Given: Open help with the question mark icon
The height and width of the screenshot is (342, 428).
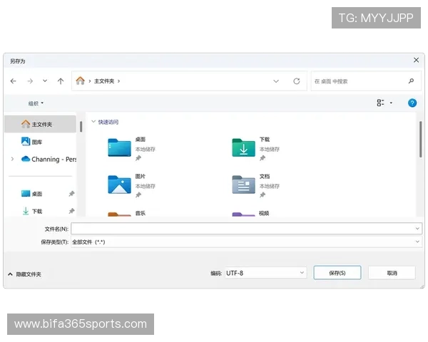Looking at the screenshot, I should point(412,103).
